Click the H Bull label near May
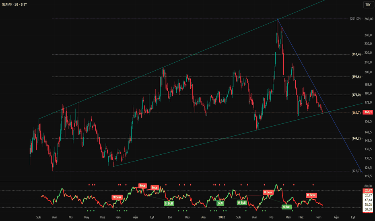The height and width of the screenshot is (221, 375). click(x=286, y=207)
